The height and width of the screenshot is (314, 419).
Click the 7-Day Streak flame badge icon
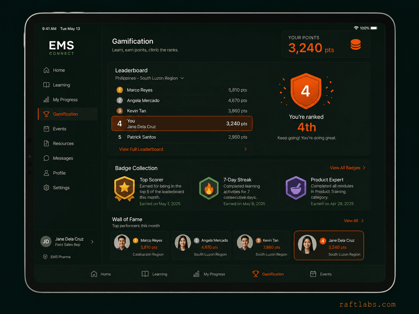click(209, 188)
